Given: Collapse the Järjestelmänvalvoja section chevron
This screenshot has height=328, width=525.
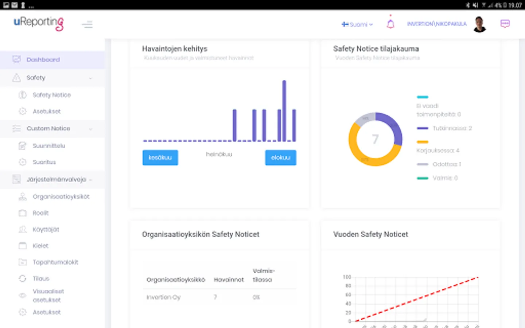Looking at the screenshot, I should (x=90, y=180).
